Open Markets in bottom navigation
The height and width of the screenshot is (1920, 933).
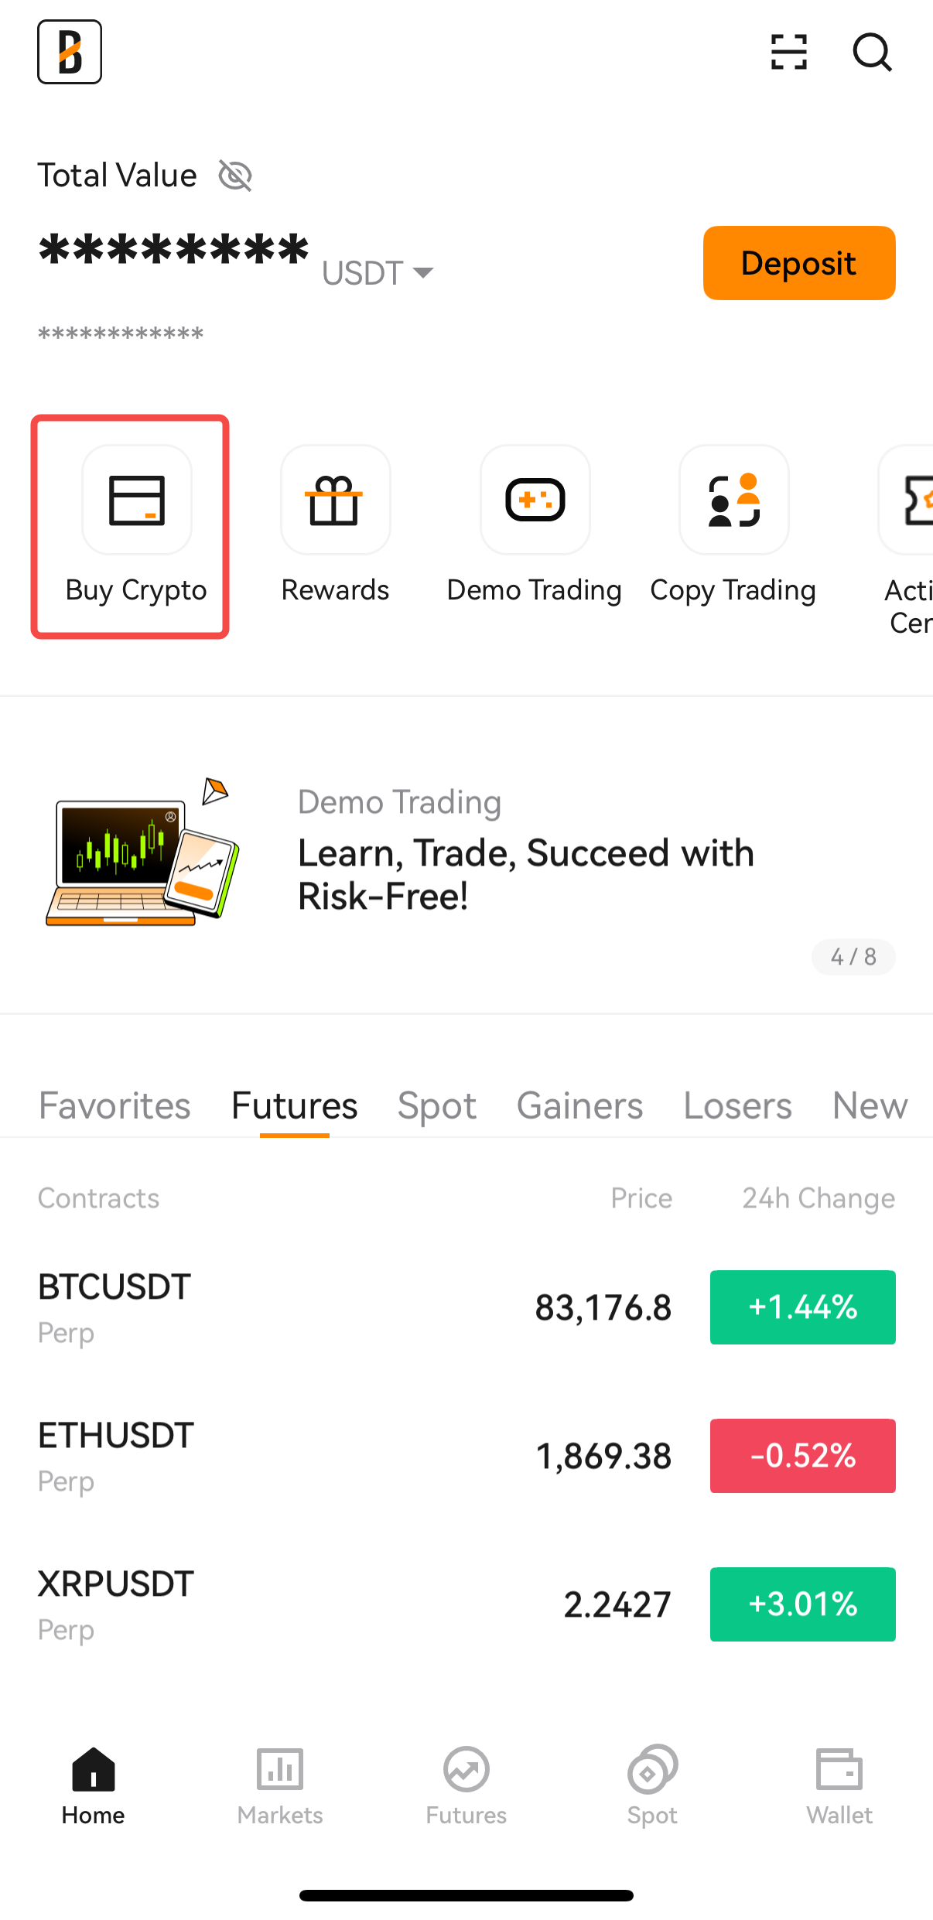(x=280, y=1787)
